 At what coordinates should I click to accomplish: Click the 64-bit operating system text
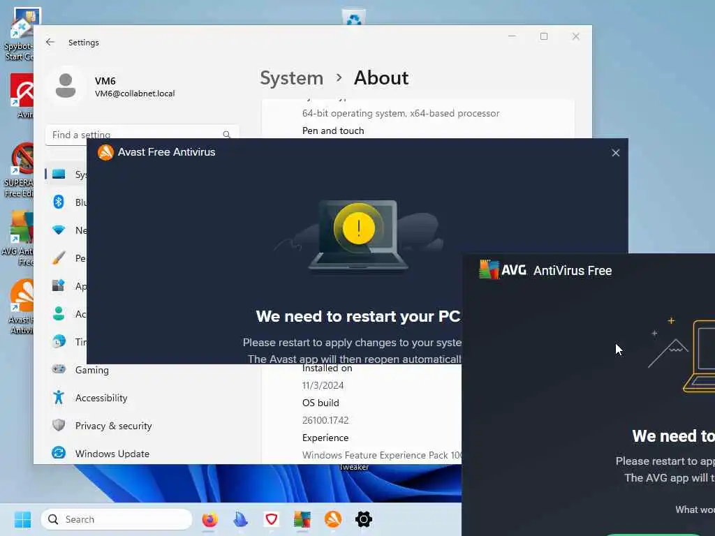[x=401, y=113]
